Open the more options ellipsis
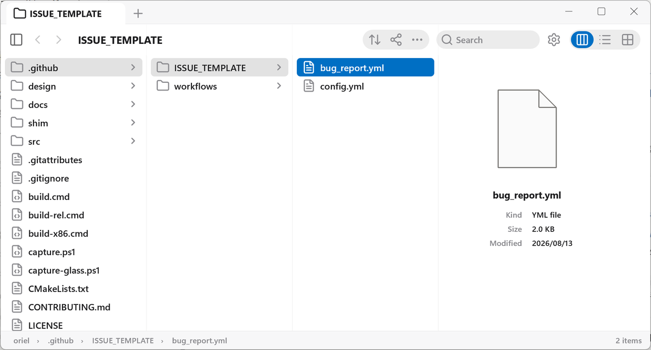The width and height of the screenshot is (651, 350). pyautogui.click(x=417, y=40)
